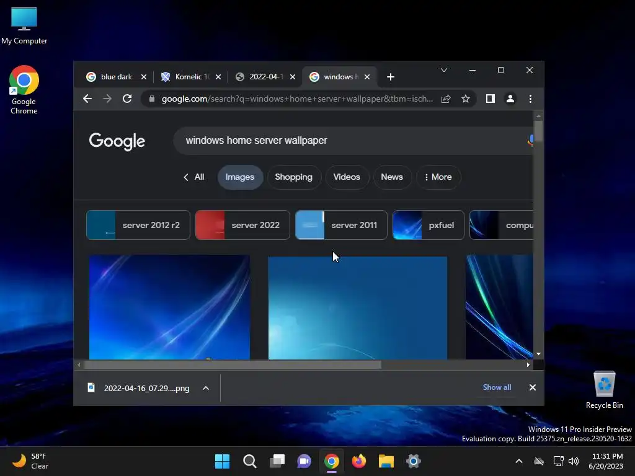Screen dimensions: 635x476
Task: Refine search with 'pxfuel' chip
Action: tap(428, 225)
